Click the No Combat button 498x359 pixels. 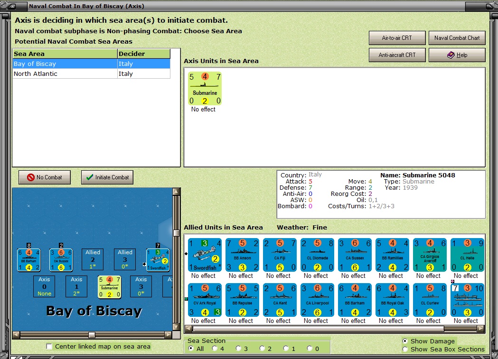pyautogui.click(x=45, y=177)
